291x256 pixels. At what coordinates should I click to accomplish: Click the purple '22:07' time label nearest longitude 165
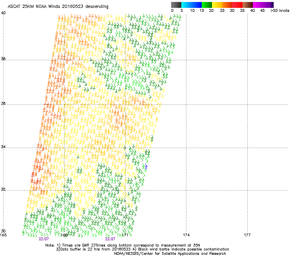pos(44,239)
